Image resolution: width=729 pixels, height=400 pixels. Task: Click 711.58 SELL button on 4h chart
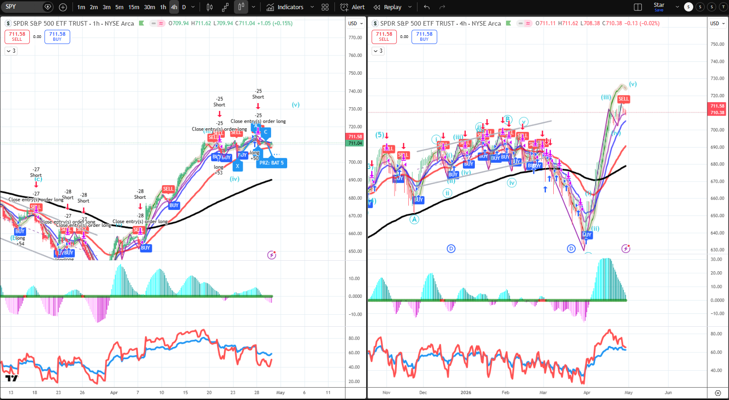click(384, 37)
